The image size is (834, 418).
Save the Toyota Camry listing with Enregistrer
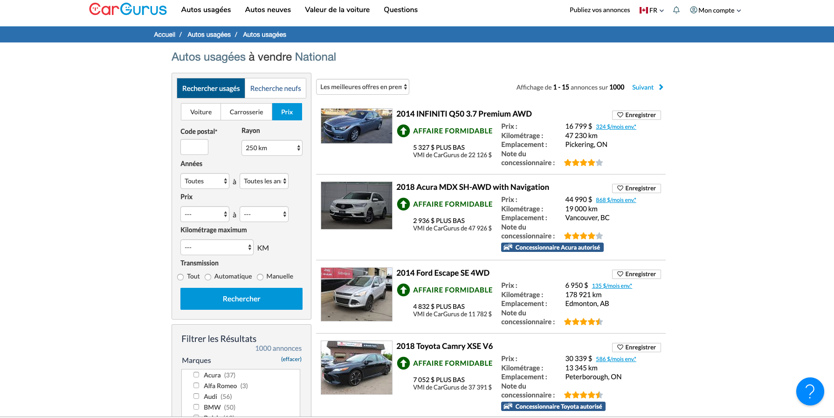(x=636, y=347)
